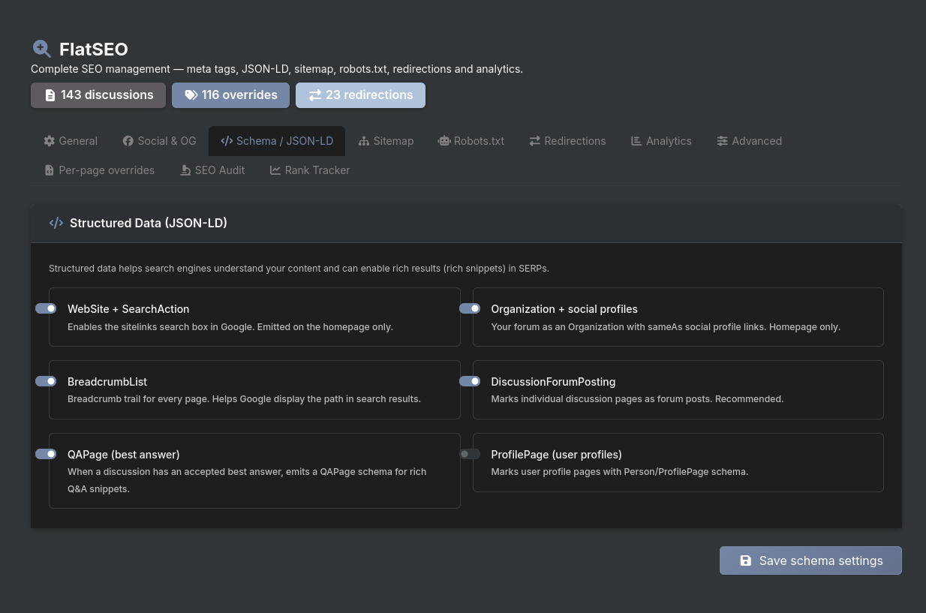The image size is (926, 613).
Task: Open the Rank Tracker tab
Action: coord(310,170)
